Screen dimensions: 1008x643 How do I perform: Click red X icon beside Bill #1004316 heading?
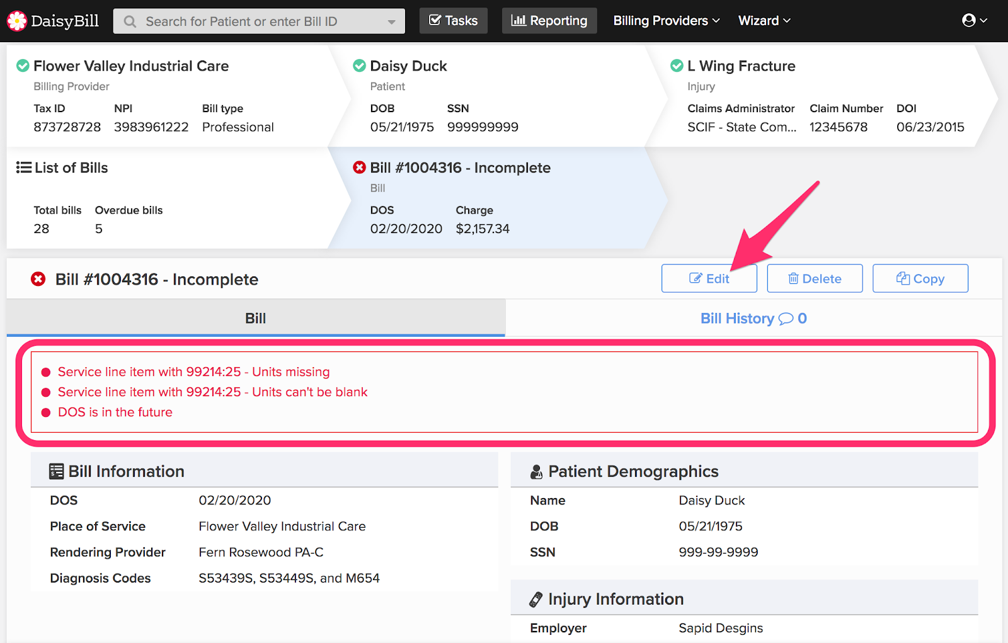point(38,279)
